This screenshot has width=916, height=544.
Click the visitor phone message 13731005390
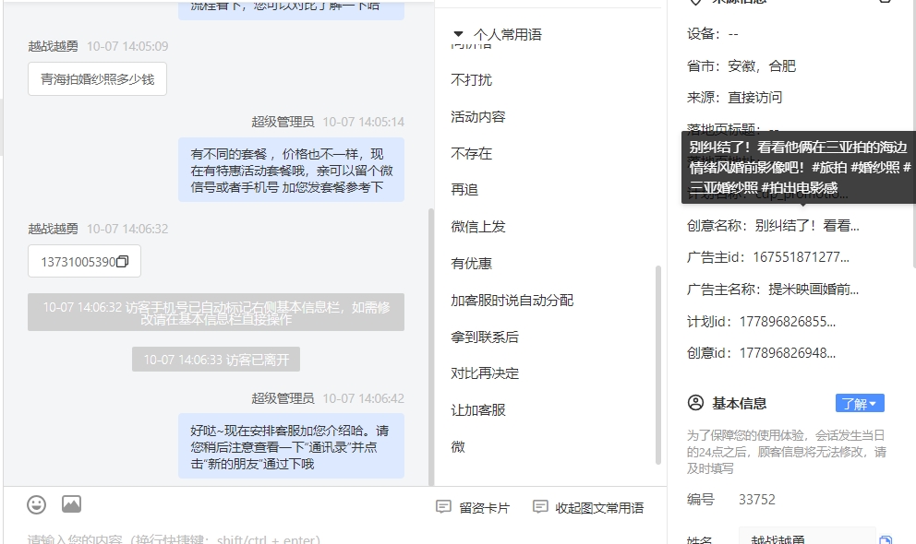tap(85, 261)
